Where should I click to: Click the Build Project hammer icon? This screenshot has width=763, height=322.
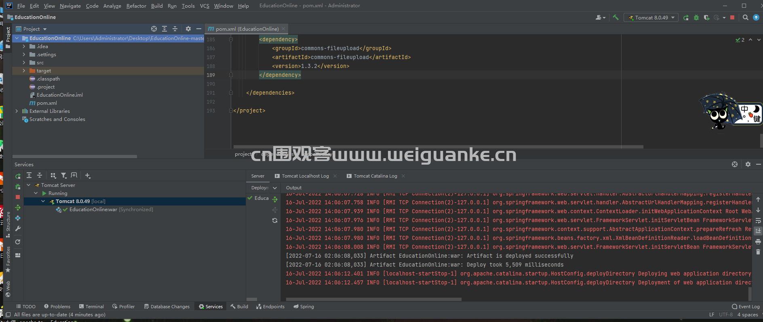pyautogui.click(x=615, y=17)
